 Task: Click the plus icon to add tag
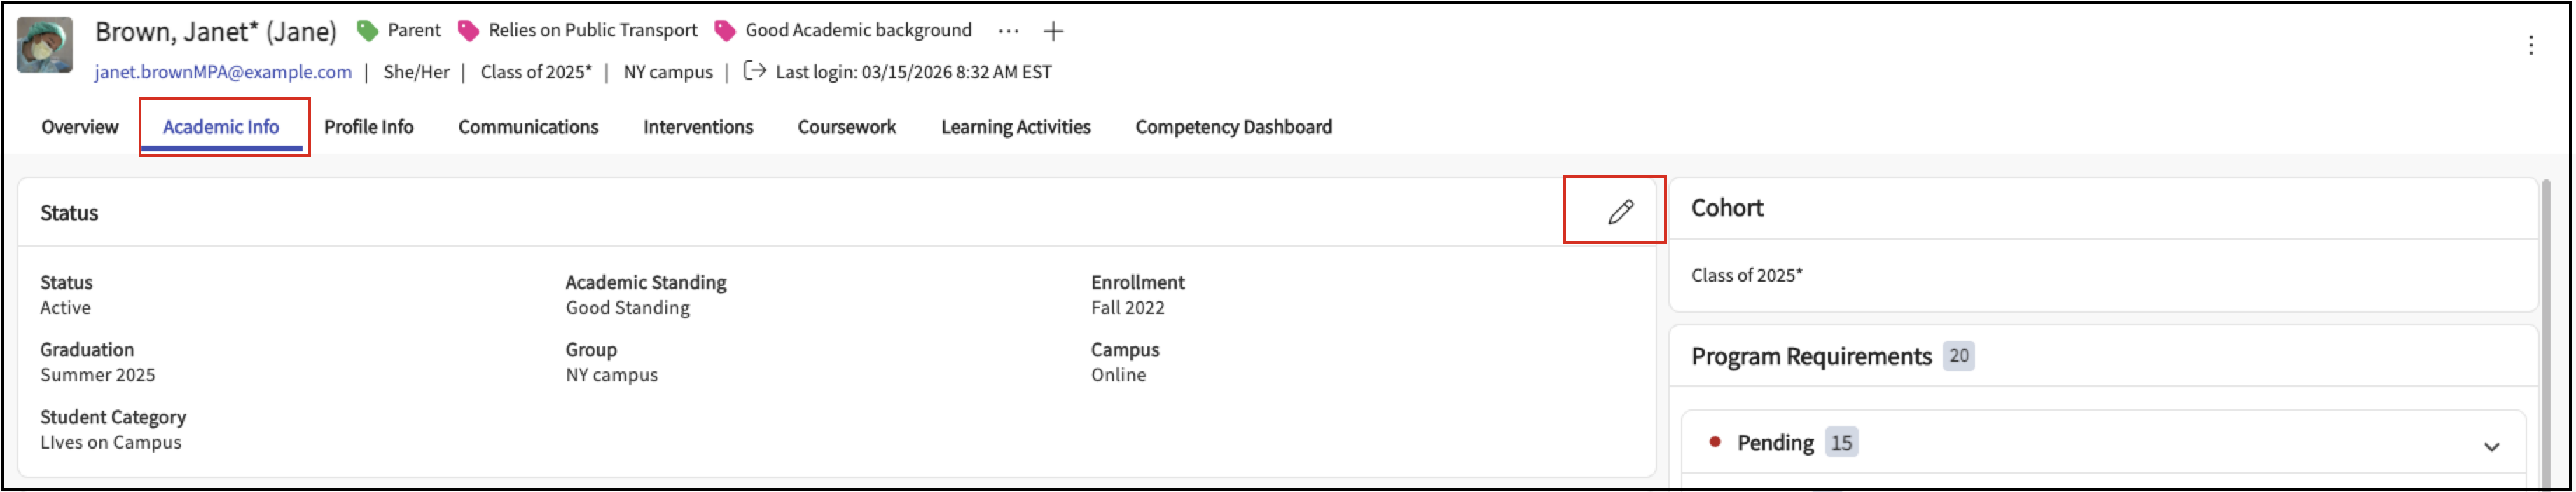tap(1053, 32)
